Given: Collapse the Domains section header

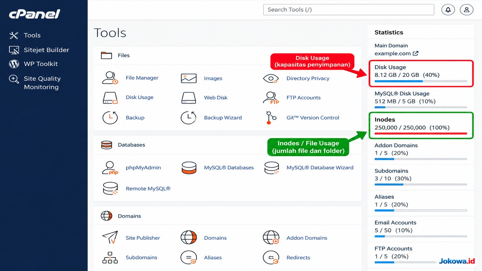Looking at the screenshot, I should point(228,216).
